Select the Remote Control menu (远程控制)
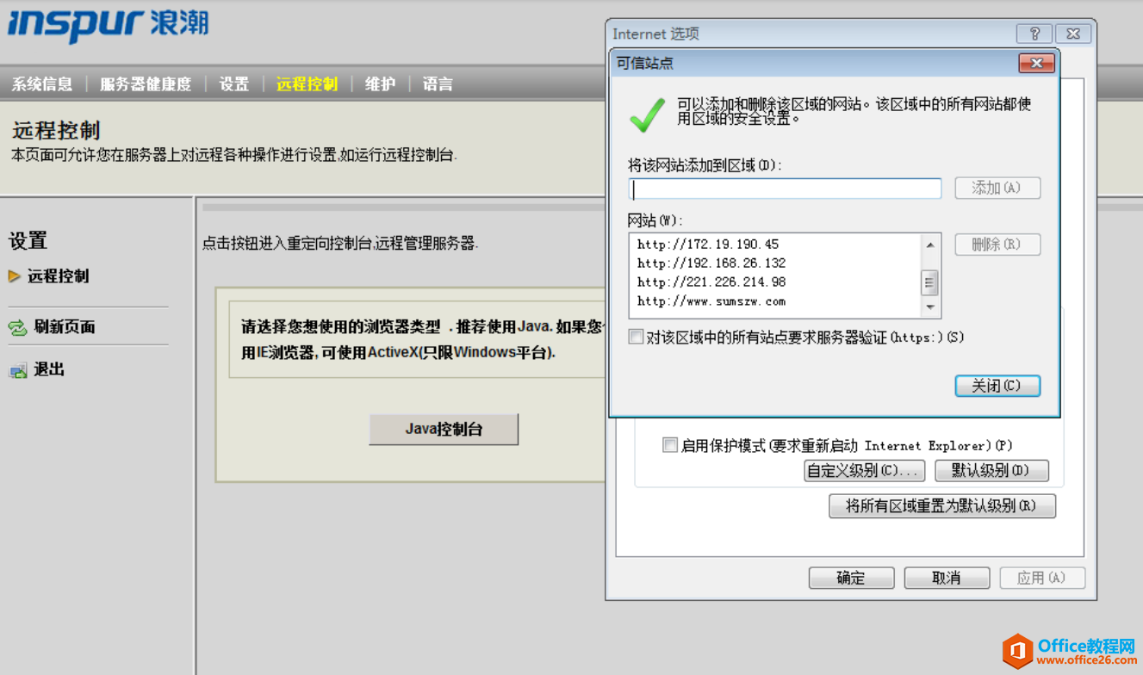Image resolution: width=1143 pixels, height=675 pixels. (x=307, y=84)
